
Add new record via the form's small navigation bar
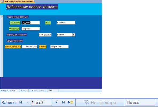click(26, 90)
